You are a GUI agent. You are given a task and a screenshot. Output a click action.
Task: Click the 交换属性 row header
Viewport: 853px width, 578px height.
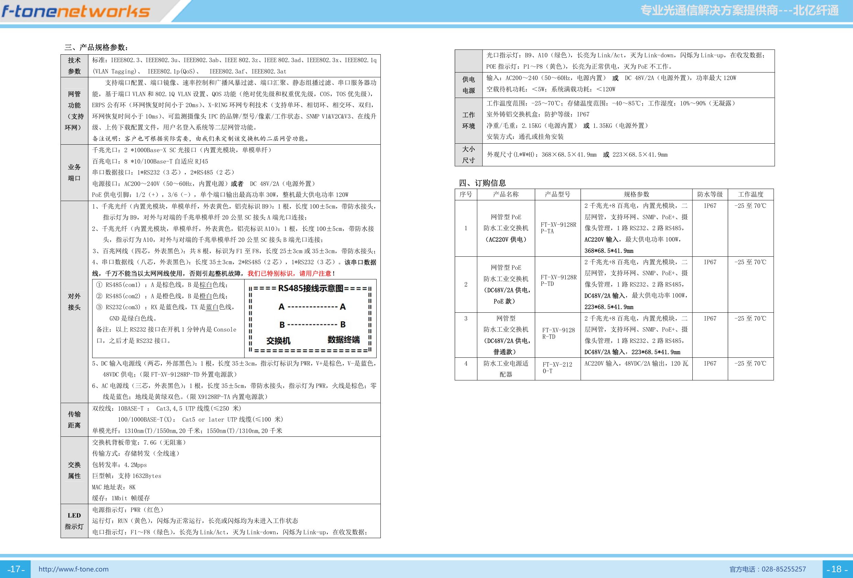[75, 470]
